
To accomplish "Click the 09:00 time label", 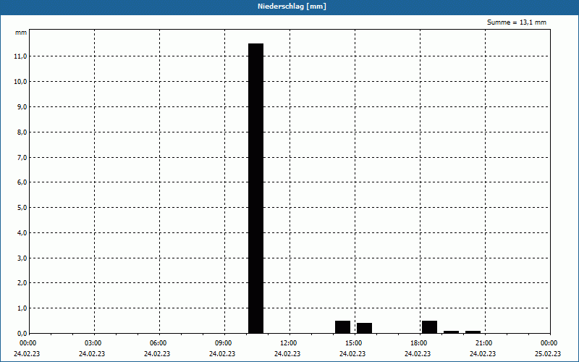I will [225, 343].
